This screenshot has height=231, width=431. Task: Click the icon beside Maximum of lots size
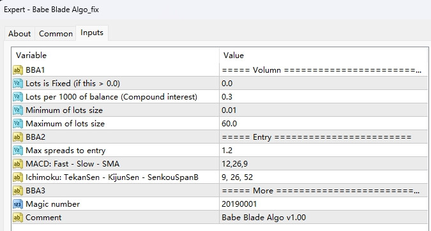pyautogui.click(x=18, y=124)
